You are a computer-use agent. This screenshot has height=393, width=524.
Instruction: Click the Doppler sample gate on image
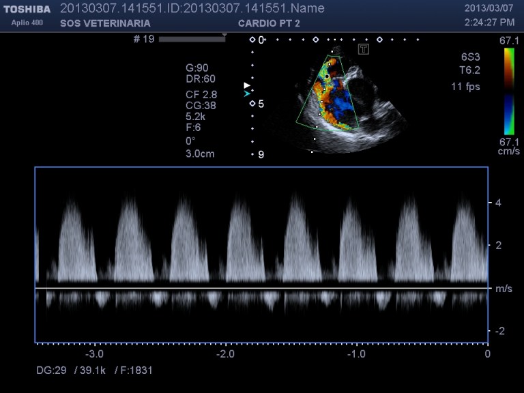point(327,76)
